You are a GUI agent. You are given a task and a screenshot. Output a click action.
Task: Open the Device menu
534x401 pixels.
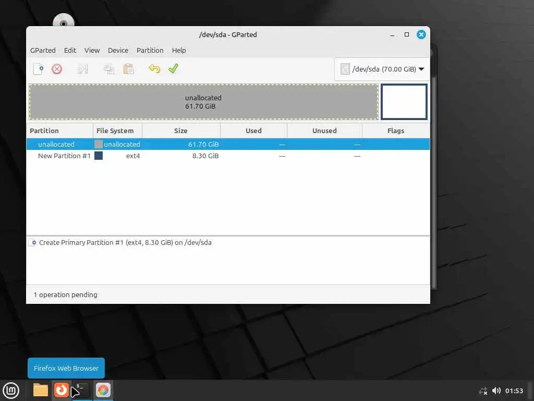[118, 51]
